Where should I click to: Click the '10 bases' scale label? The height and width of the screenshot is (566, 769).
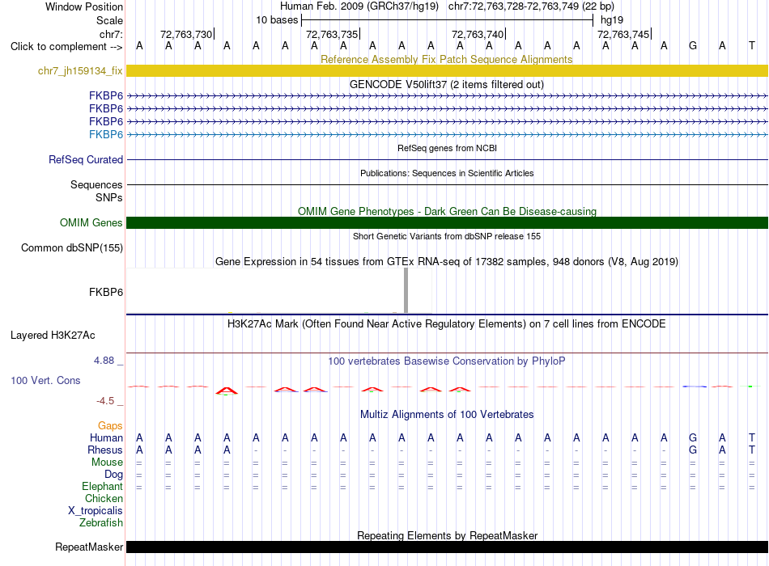point(277,20)
